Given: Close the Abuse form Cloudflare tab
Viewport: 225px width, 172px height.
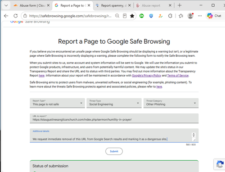Looking at the screenshot, I should (x=48, y=5).
